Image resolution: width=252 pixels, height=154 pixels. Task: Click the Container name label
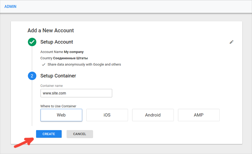(52, 86)
